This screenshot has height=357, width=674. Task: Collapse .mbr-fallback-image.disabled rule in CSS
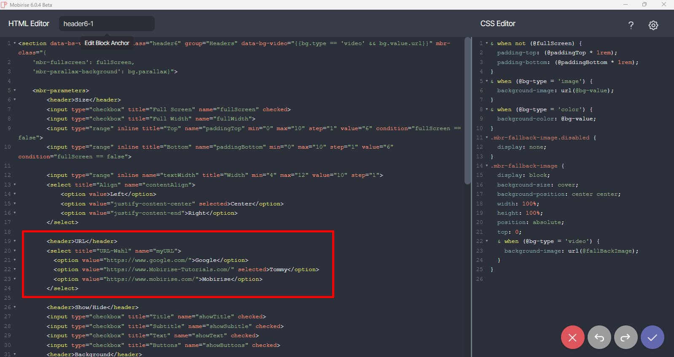tap(487, 138)
